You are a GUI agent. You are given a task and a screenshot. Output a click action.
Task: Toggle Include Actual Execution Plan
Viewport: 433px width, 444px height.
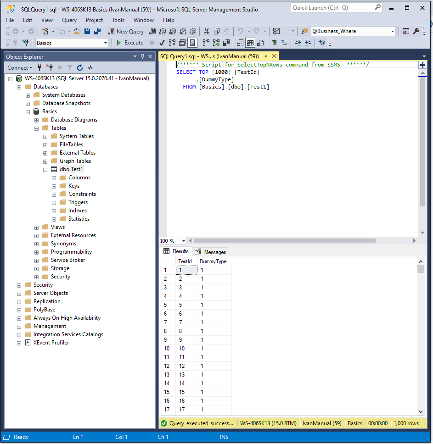click(x=206, y=43)
